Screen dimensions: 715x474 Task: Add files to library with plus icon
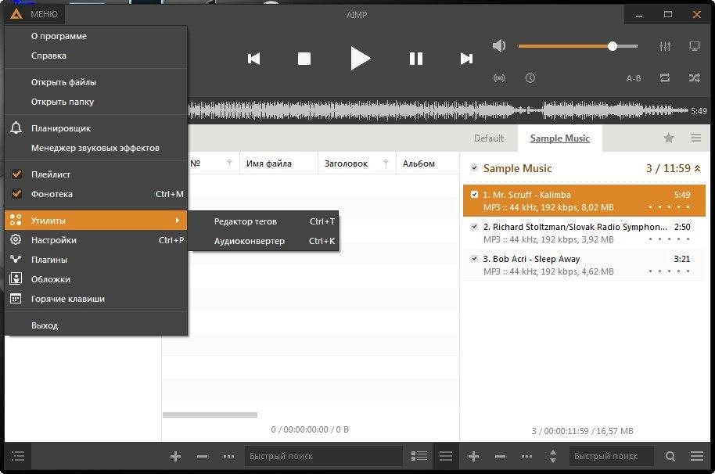[x=175, y=456]
